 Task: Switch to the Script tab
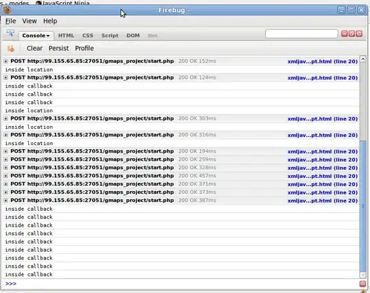[110, 36]
